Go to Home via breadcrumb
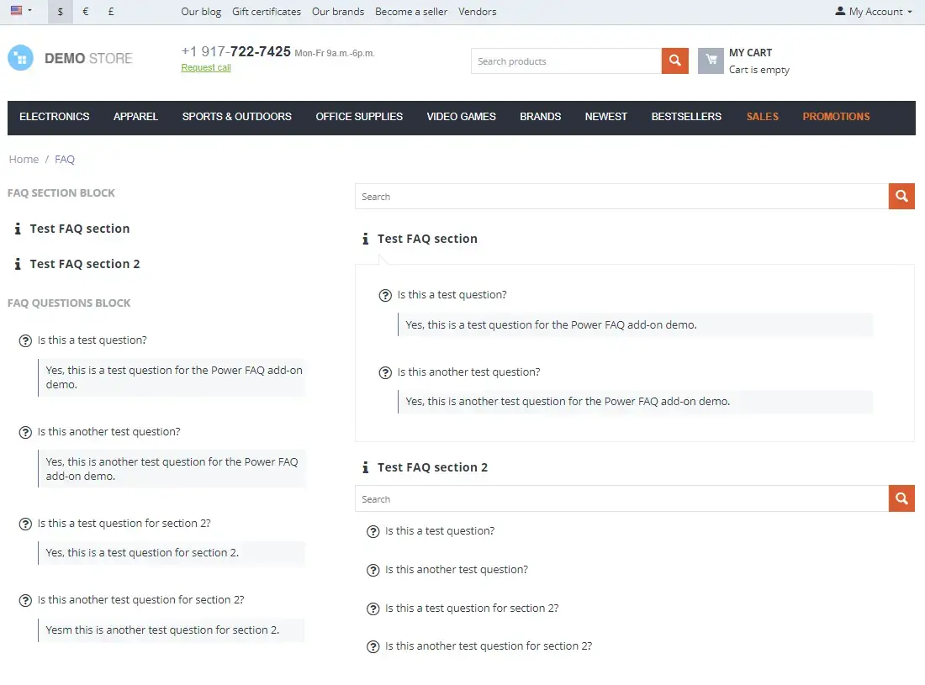This screenshot has width=925, height=685. 24,160
